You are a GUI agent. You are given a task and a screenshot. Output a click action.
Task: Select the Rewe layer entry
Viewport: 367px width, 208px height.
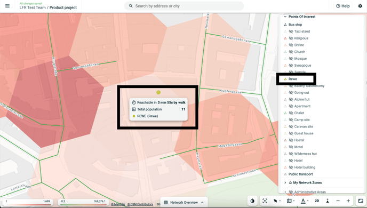click(x=293, y=79)
